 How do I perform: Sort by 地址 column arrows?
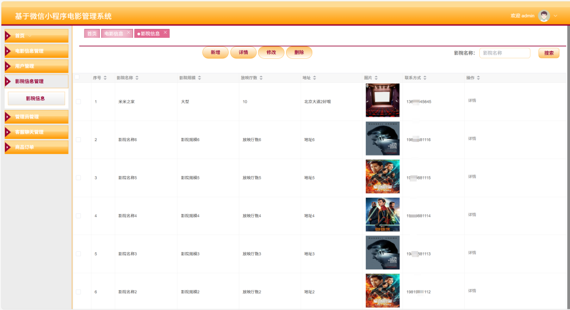tap(315, 78)
